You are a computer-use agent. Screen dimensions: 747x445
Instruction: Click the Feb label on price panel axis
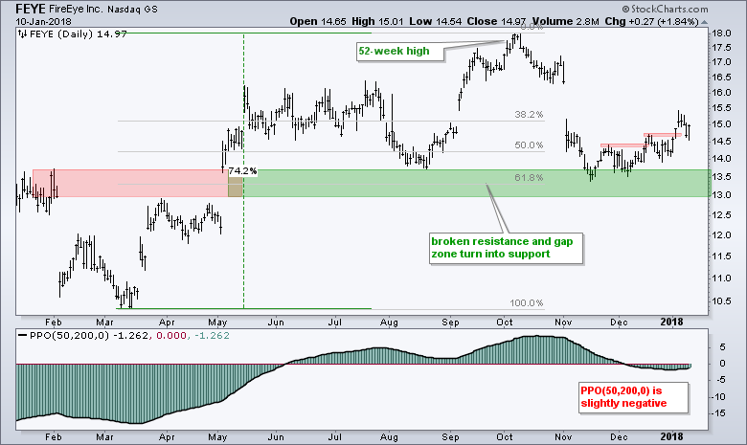[x=53, y=323]
